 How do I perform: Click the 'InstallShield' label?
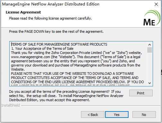(x=11, y=105)
